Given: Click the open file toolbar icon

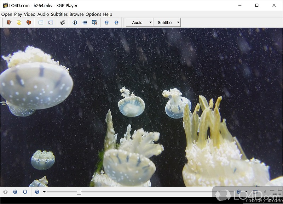Looking at the screenshot, I should [9, 23].
